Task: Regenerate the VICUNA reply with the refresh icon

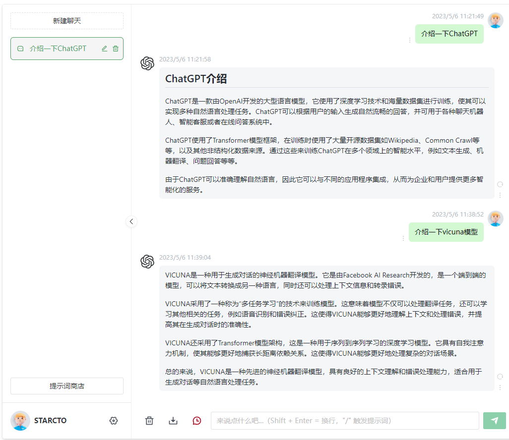Action: pos(500,377)
